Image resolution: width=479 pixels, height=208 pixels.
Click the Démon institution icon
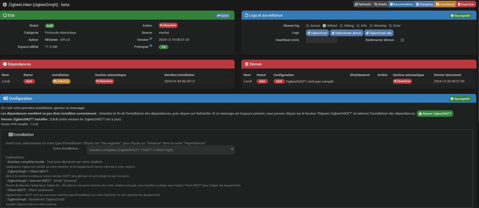(247, 64)
